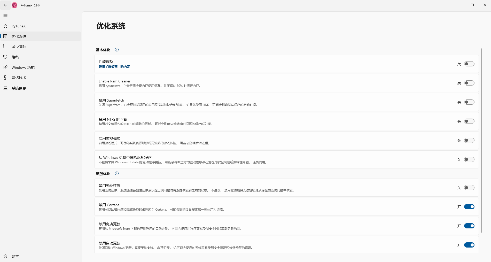Click the 优化系统 sidebar icon
Image resolution: width=491 pixels, height=262 pixels.
[5, 36]
